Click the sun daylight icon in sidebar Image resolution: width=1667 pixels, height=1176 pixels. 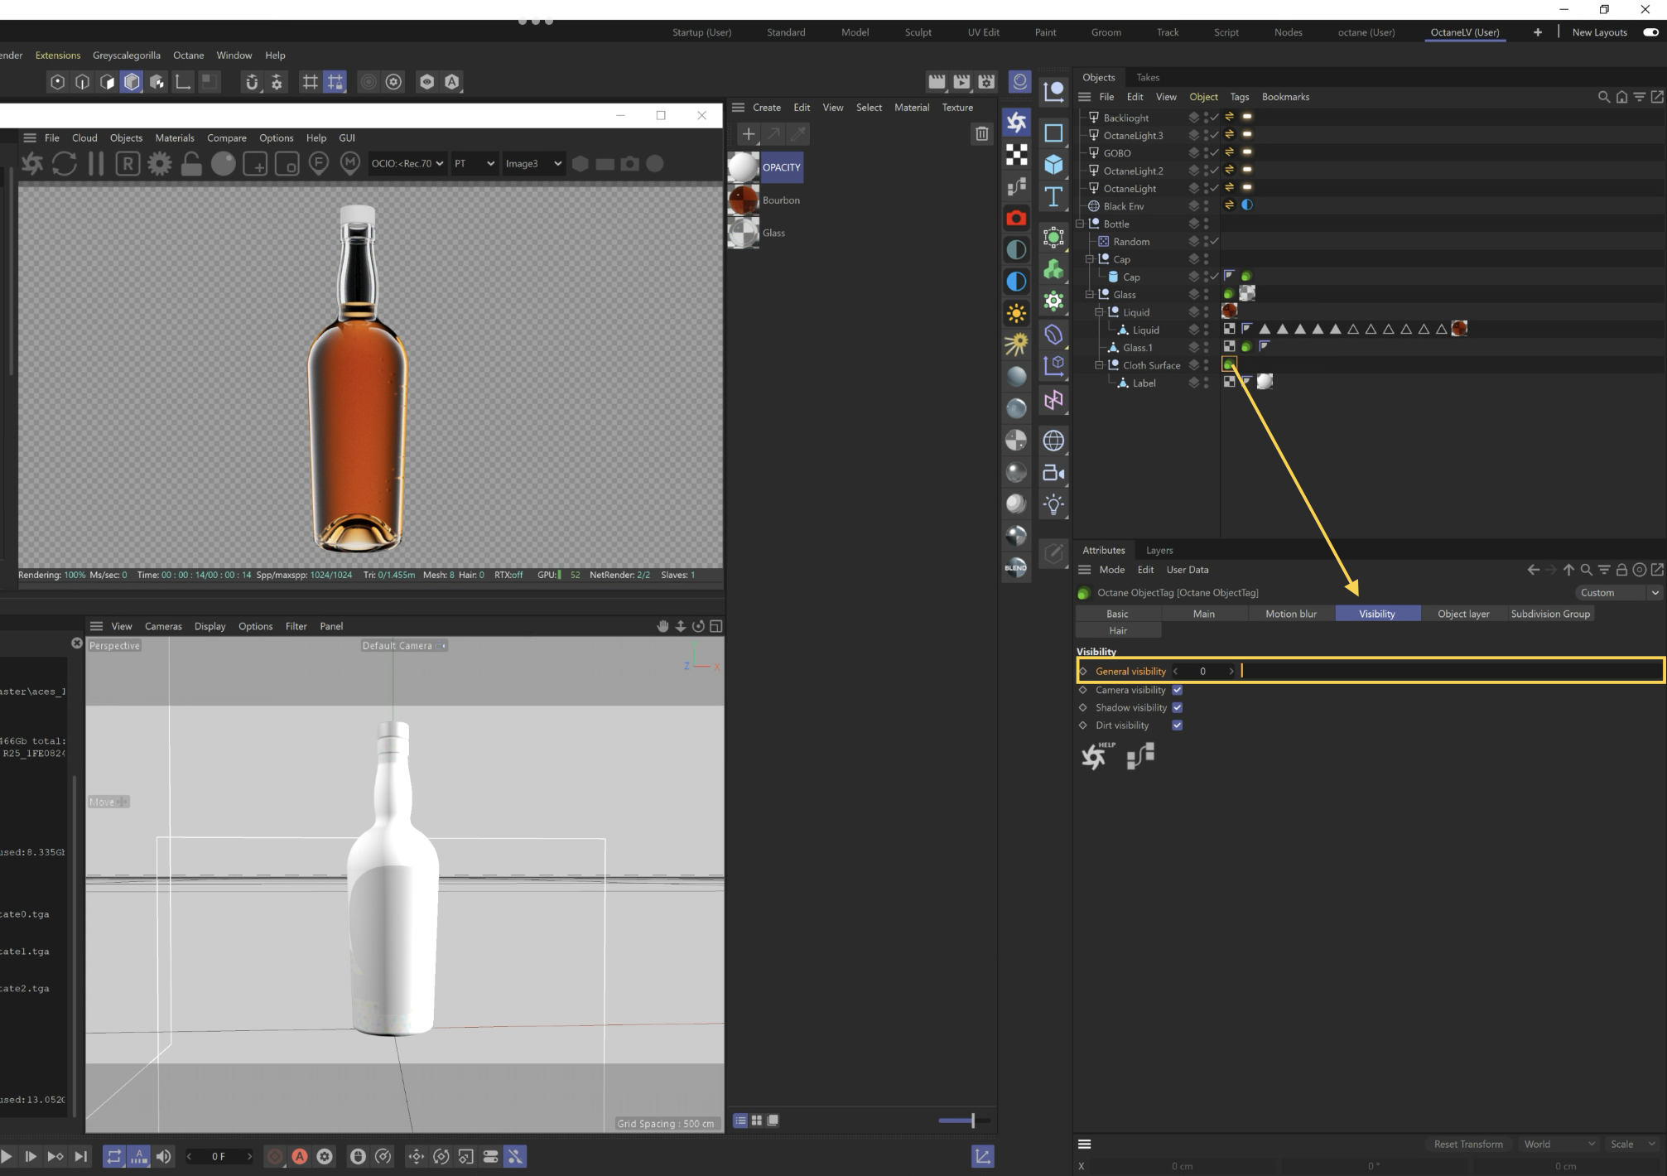[x=1017, y=313]
